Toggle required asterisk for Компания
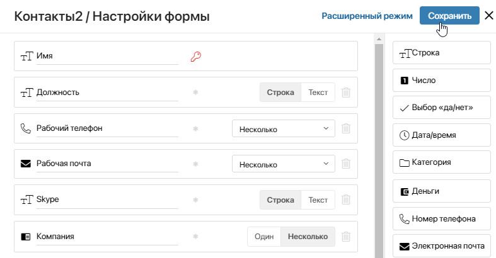496x258 pixels. click(x=195, y=237)
